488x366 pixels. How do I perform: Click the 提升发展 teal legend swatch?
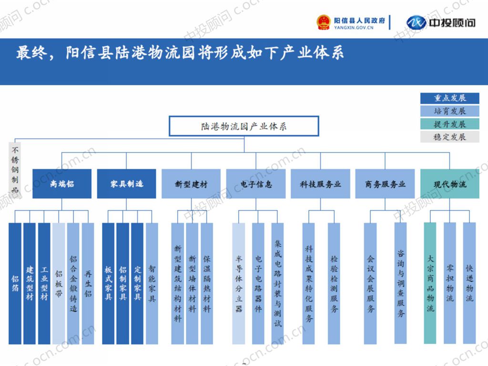[449, 124]
